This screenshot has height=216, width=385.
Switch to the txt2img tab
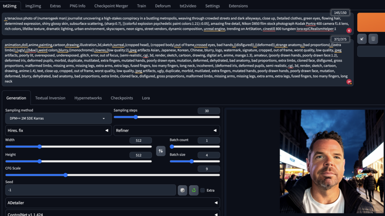[10, 6]
